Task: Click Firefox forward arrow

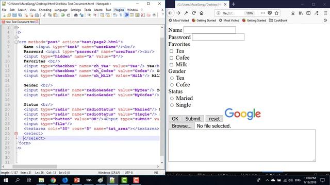Action: pyautogui.click(x=178, y=13)
